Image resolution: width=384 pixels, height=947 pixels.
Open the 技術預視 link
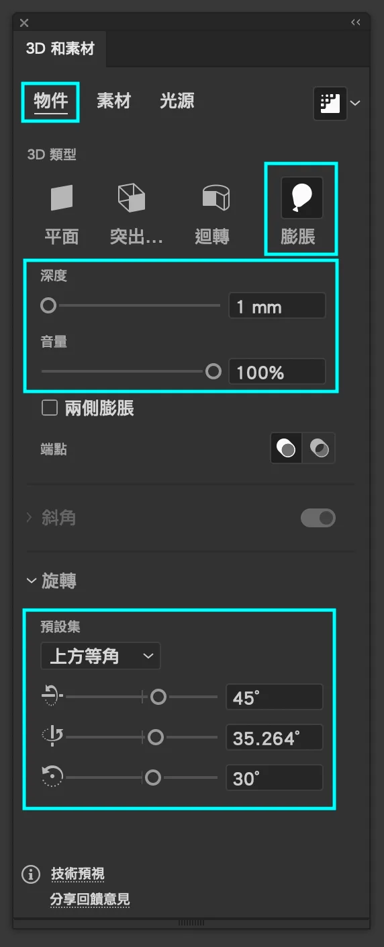(x=77, y=874)
